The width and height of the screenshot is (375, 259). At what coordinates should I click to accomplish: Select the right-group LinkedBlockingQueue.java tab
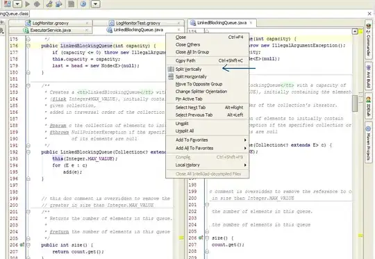coord(222,23)
